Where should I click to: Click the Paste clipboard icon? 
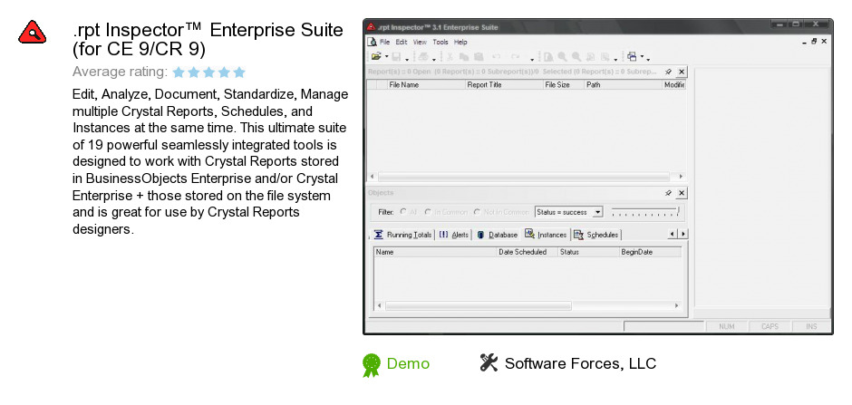(479, 56)
